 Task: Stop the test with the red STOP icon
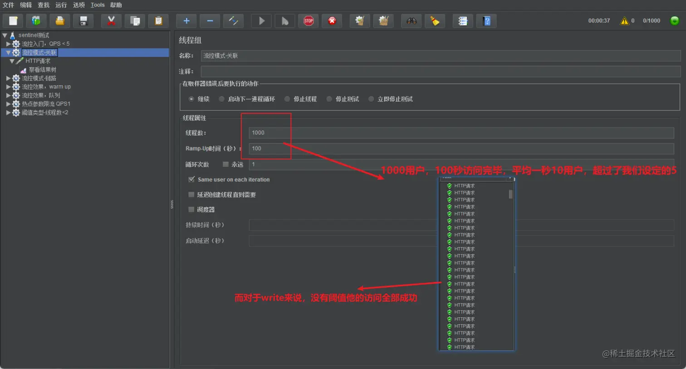tap(309, 21)
